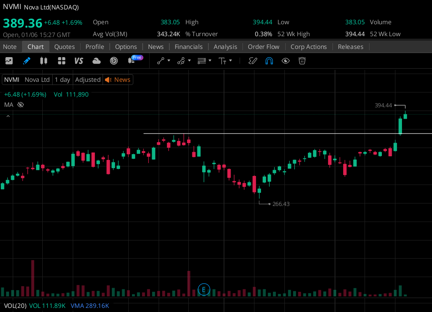Image resolution: width=432 pixels, height=312 pixels.
Task: Toggle visibility of MA indicator eye icon
Action: (20, 104)
